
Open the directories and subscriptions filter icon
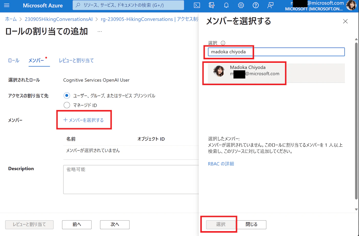tap(212, 5)
